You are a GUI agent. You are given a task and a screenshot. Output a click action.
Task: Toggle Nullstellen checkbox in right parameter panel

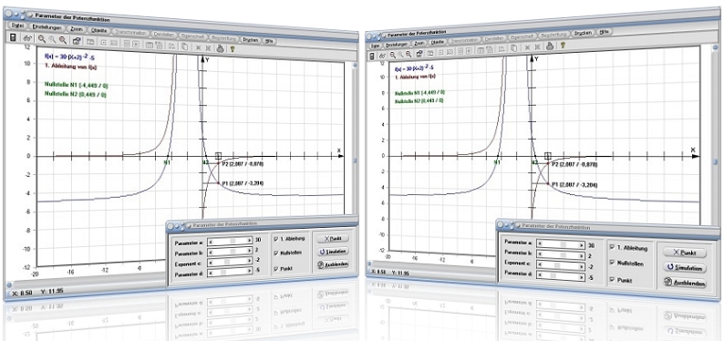612,263
